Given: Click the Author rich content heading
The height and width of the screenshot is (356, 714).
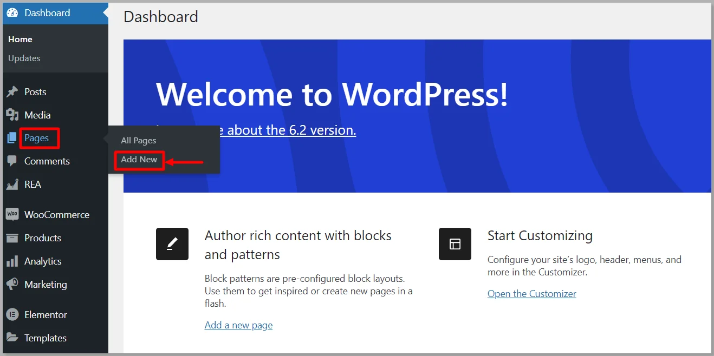Looking at the screenshot, I should (x=298, y=245).
